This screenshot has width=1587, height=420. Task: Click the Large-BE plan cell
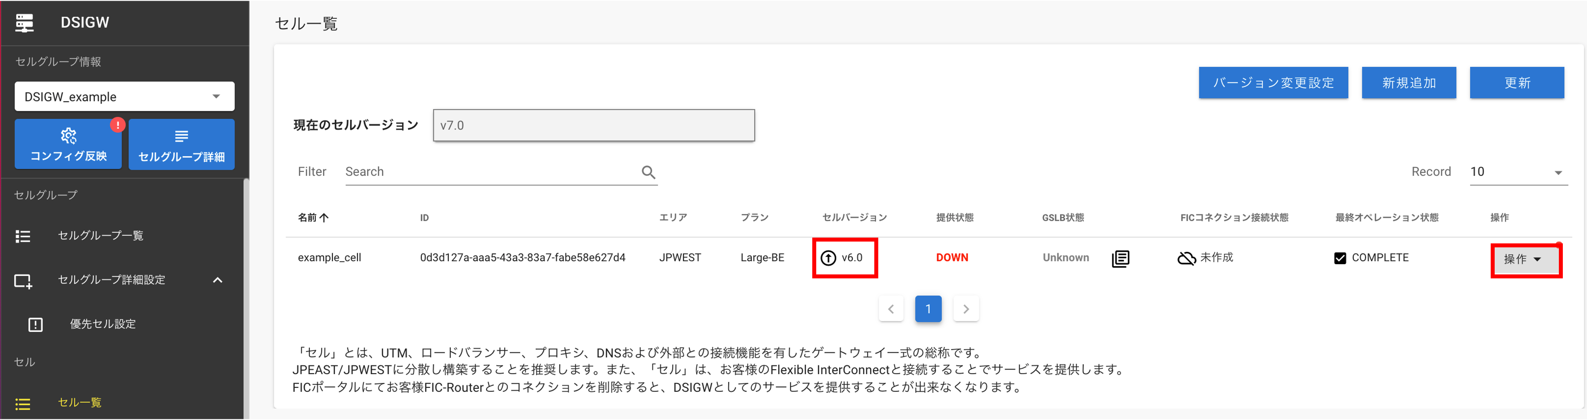[x=762, y=258]
